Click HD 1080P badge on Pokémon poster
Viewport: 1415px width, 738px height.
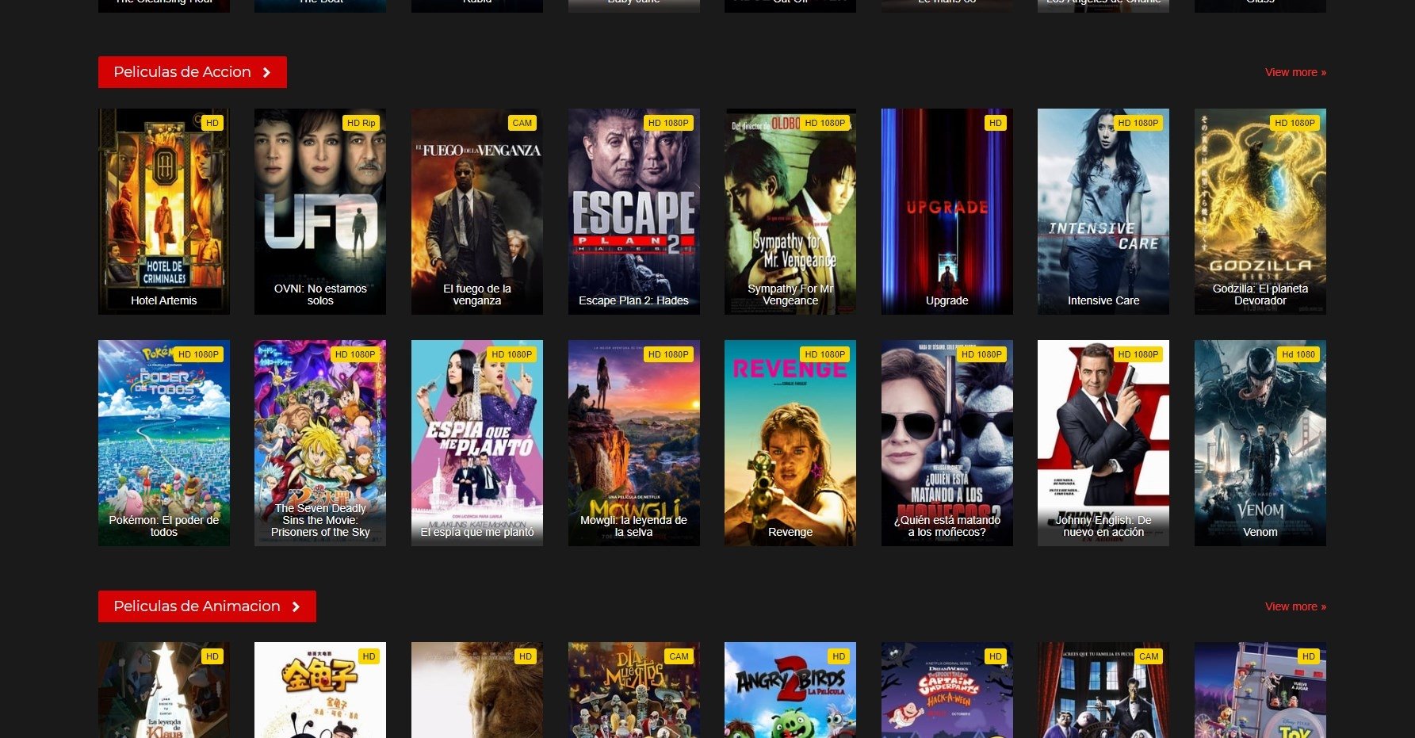(198, 354)
